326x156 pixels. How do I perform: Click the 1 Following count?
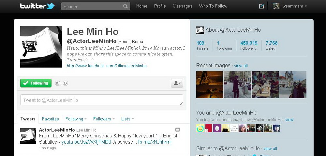[x=224, y=45]
